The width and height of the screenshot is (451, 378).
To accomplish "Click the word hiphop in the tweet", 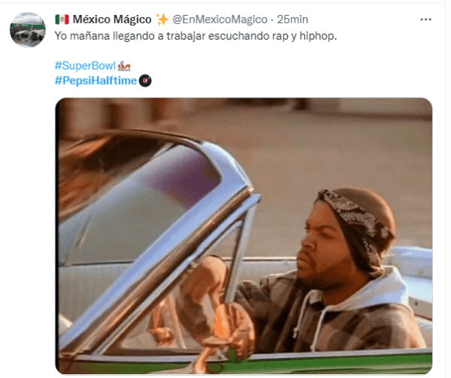I will click(x=318, y=36).
